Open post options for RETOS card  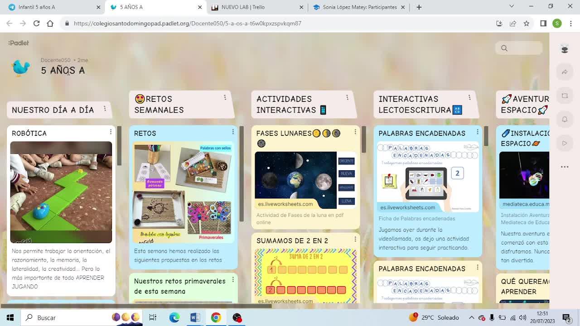click(233, 132)
